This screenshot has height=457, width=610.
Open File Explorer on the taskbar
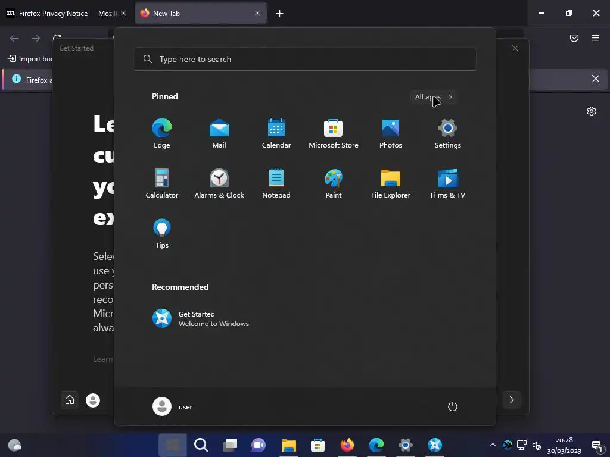289,445
